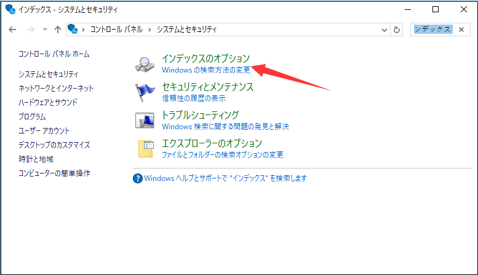Open ユーザー アカウント category
The width and height of the screenshot is (478, 275).
tap(44, 131)
